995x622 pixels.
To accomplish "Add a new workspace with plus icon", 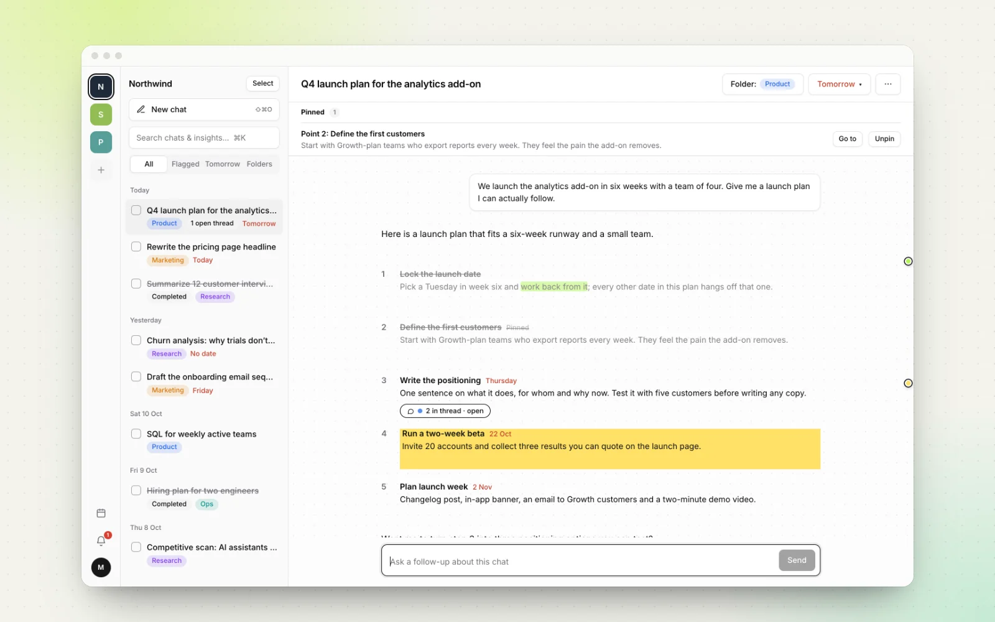I will (101, 170).
